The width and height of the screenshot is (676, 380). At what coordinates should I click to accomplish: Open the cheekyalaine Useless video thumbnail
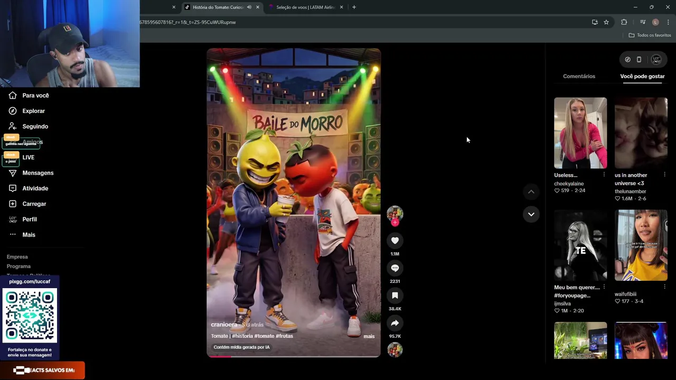(580, 132)
